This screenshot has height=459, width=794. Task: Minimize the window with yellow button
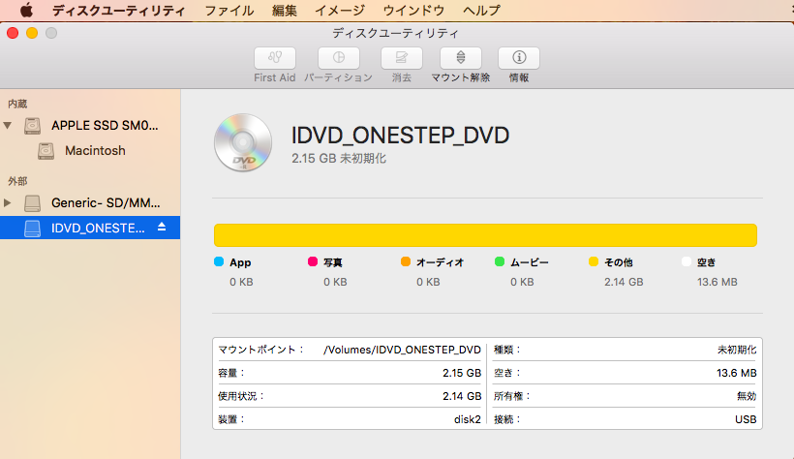pyautogui.click(x=32, y=34)
